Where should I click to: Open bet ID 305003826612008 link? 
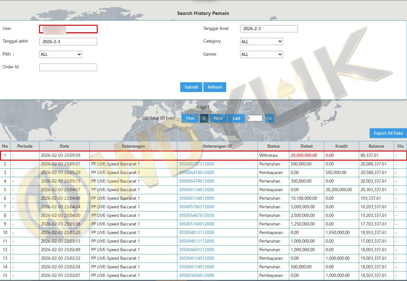[x=196, y=275]
